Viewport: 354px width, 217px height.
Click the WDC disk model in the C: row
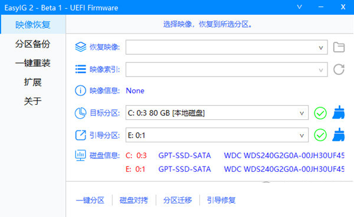(284, 156)
